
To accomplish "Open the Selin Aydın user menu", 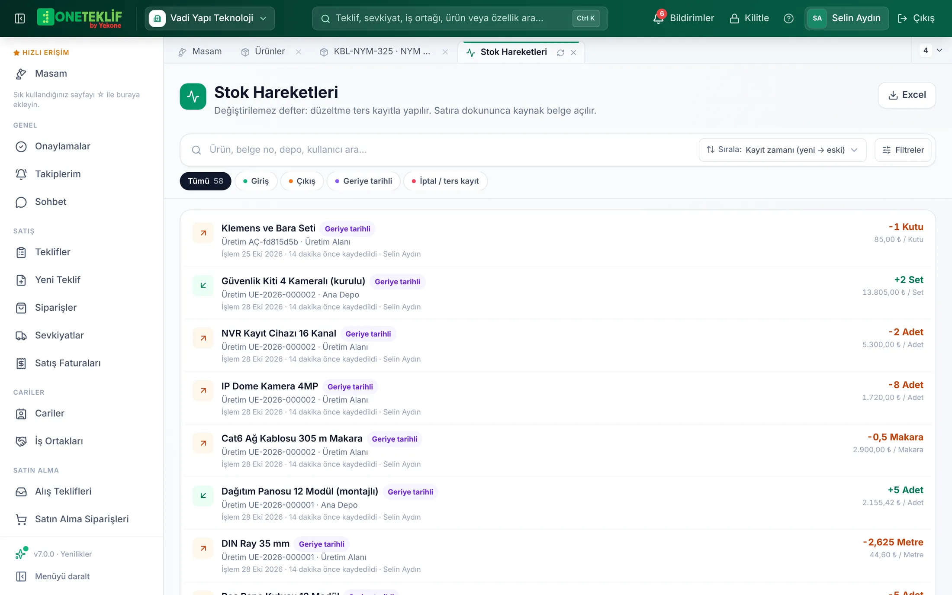I will (x=846, y=18).
